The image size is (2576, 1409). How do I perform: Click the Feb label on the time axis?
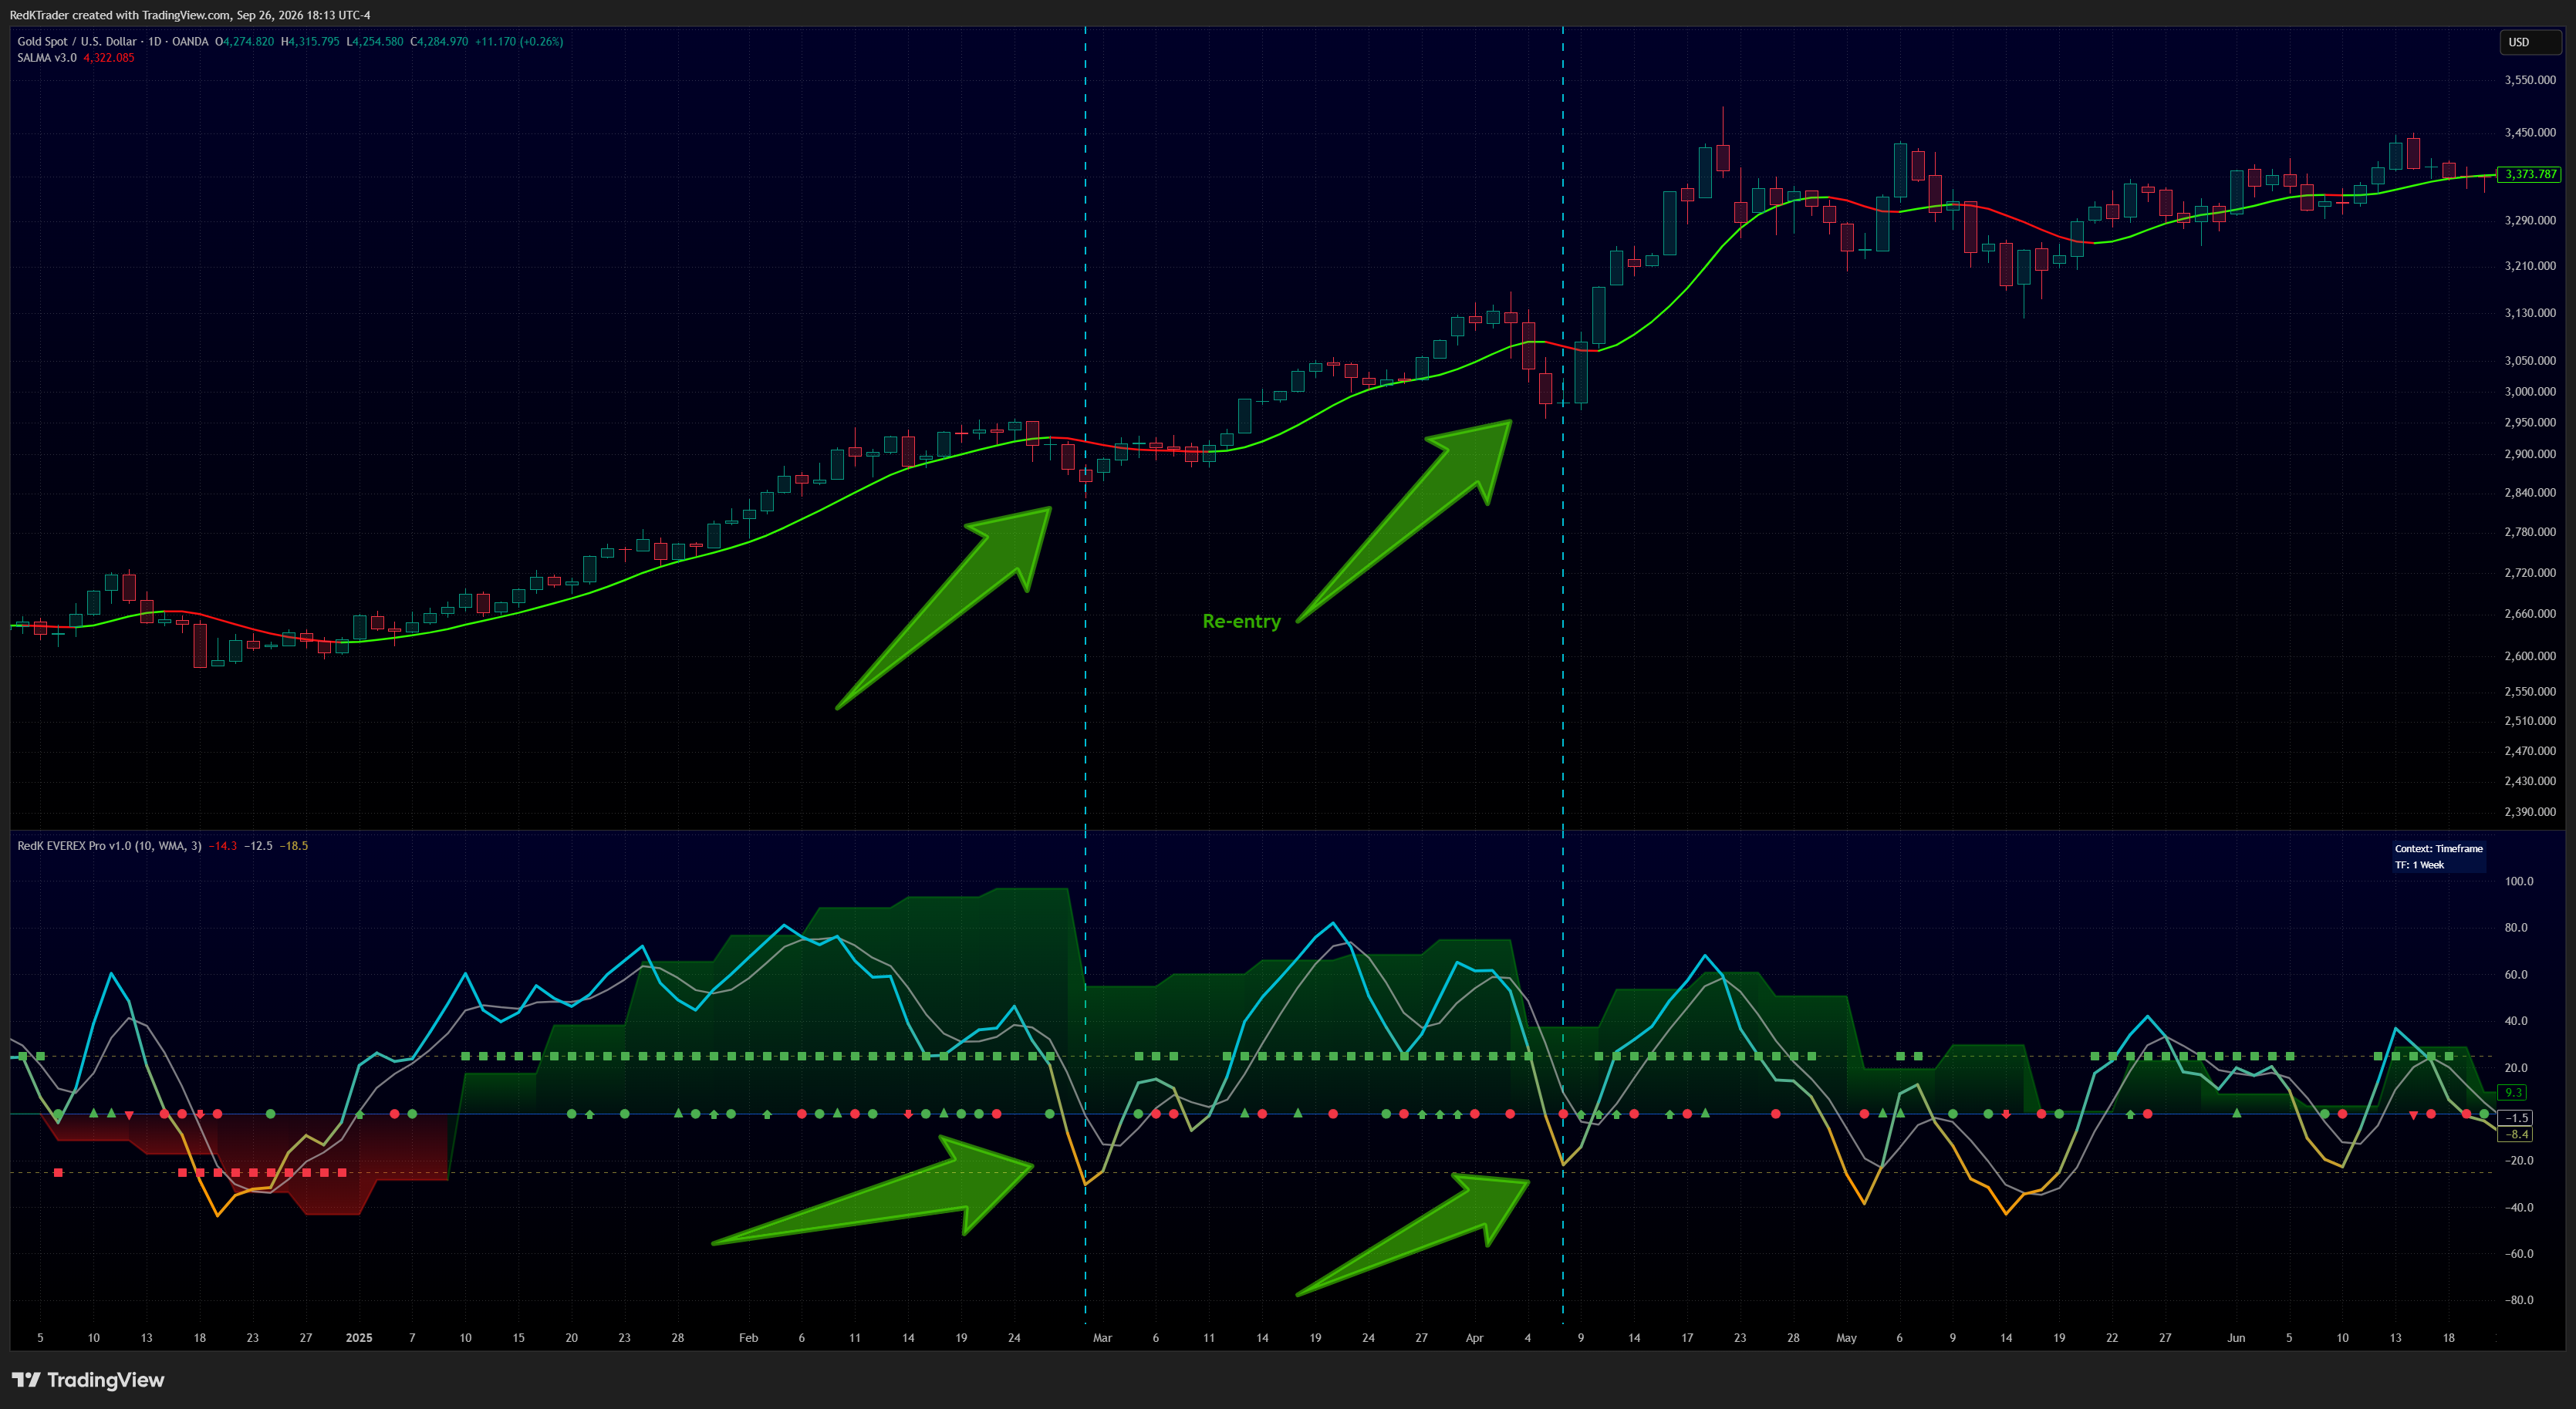pos(748,1338)
